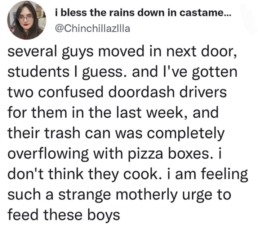Click the user's profile picture avatar

point(25,21)
